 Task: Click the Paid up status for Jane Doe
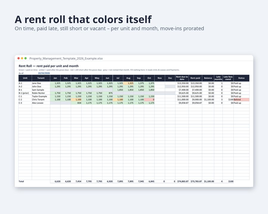pyautogui.click(x=241, y=83)
